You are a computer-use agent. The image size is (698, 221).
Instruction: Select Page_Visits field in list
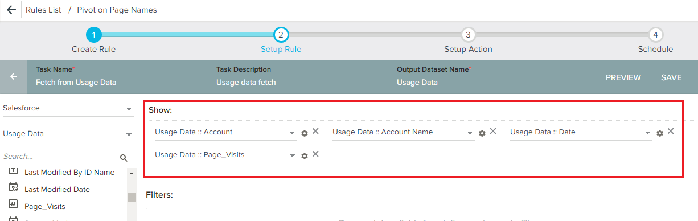[44, 206]
